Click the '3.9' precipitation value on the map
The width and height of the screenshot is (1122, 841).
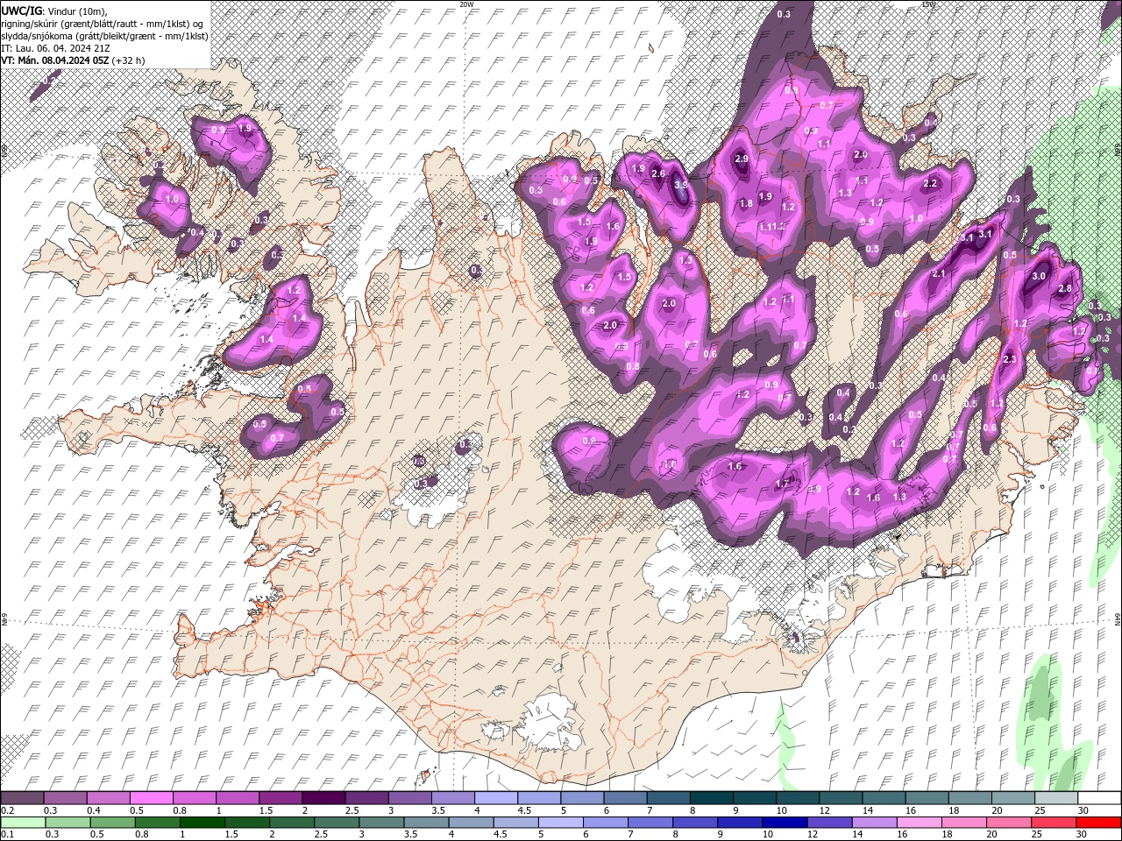tap(681, 186)
